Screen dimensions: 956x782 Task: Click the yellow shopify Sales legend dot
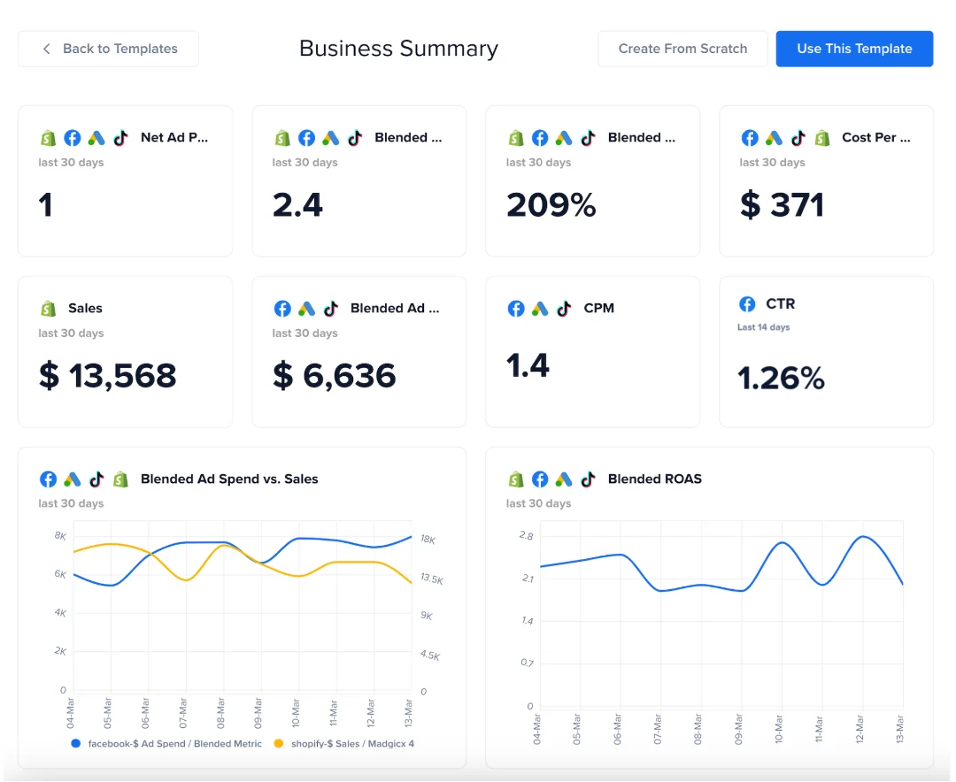(x=279, y=744)
